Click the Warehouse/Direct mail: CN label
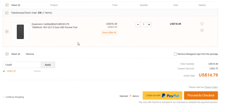This screenshot has height=108, width=226. 32,13
